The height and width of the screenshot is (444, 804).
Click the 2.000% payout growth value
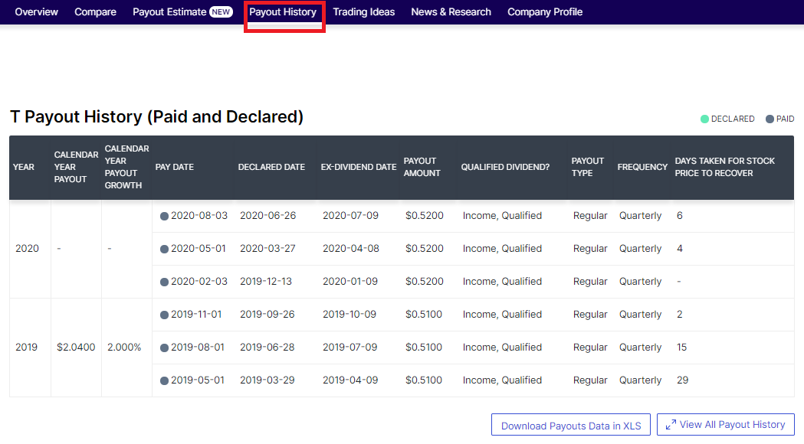point(124,348)
